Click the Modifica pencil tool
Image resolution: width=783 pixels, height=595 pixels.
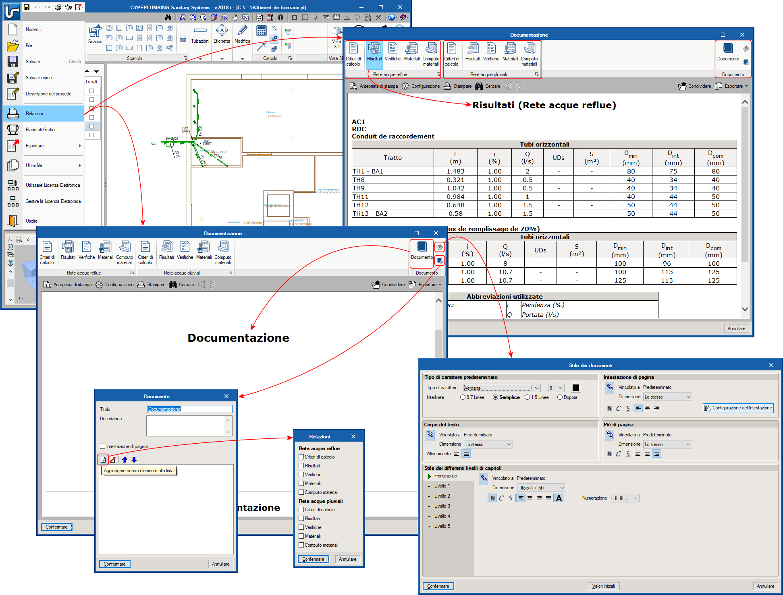(242, 35)
